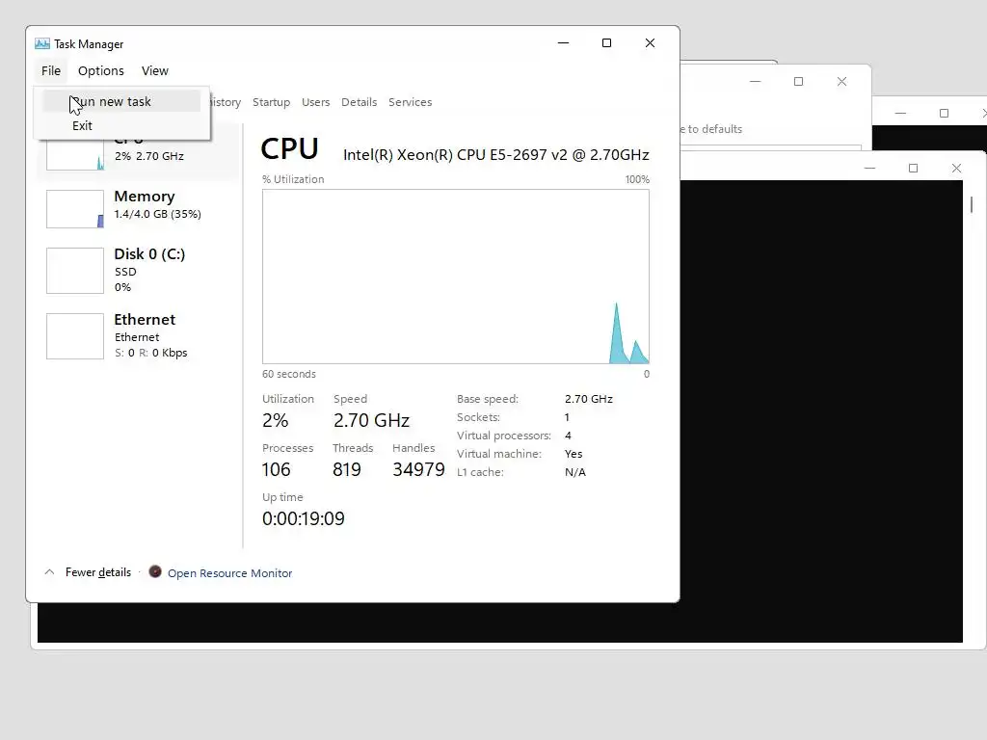Click the Handles value 34979
987x740 pixels.
tap(418, 469)
